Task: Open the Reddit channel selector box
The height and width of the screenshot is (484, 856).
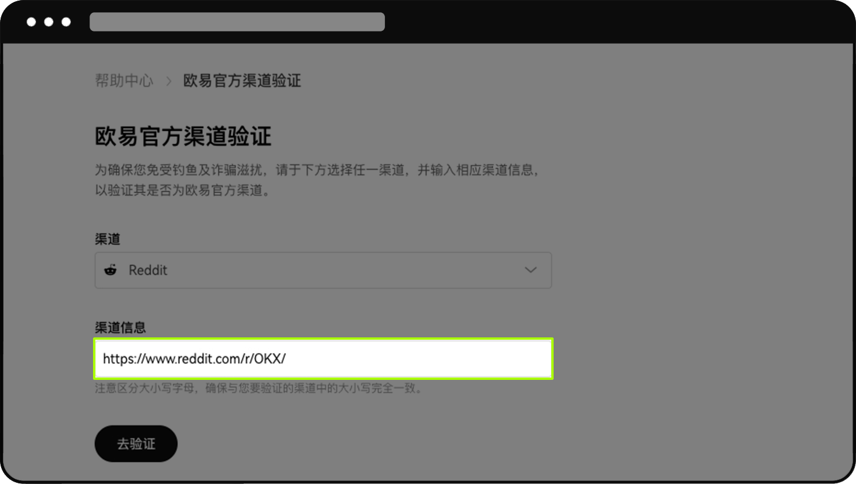Action: [x=323, y=270]
